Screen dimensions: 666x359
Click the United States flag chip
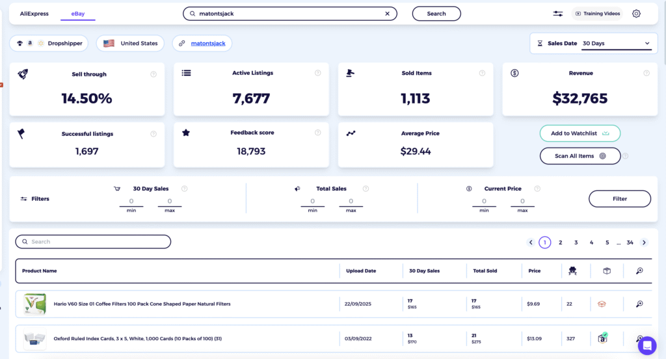[x=130, y=44]
